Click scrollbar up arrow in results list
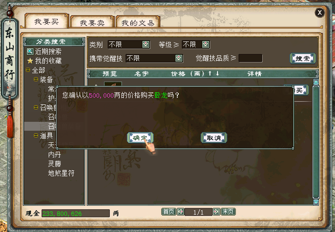The height and width of the screenshot is (232, 335). click(x=316, y=82)
